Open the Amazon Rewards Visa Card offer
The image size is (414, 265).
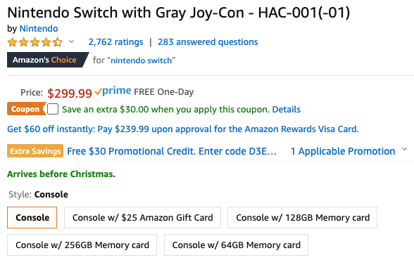click(183, 129)
